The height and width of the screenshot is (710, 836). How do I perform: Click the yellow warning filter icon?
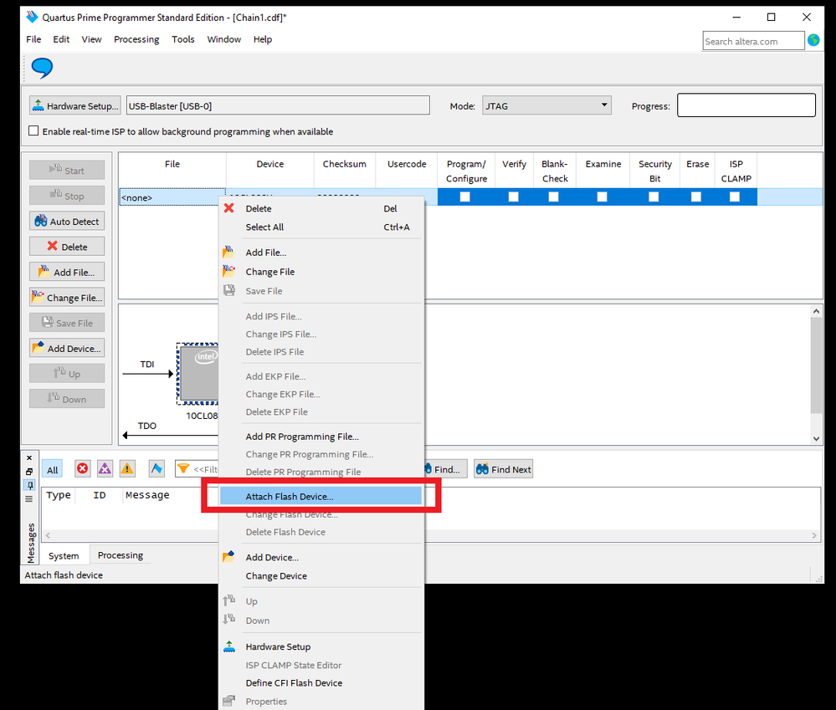pos(127,468)
